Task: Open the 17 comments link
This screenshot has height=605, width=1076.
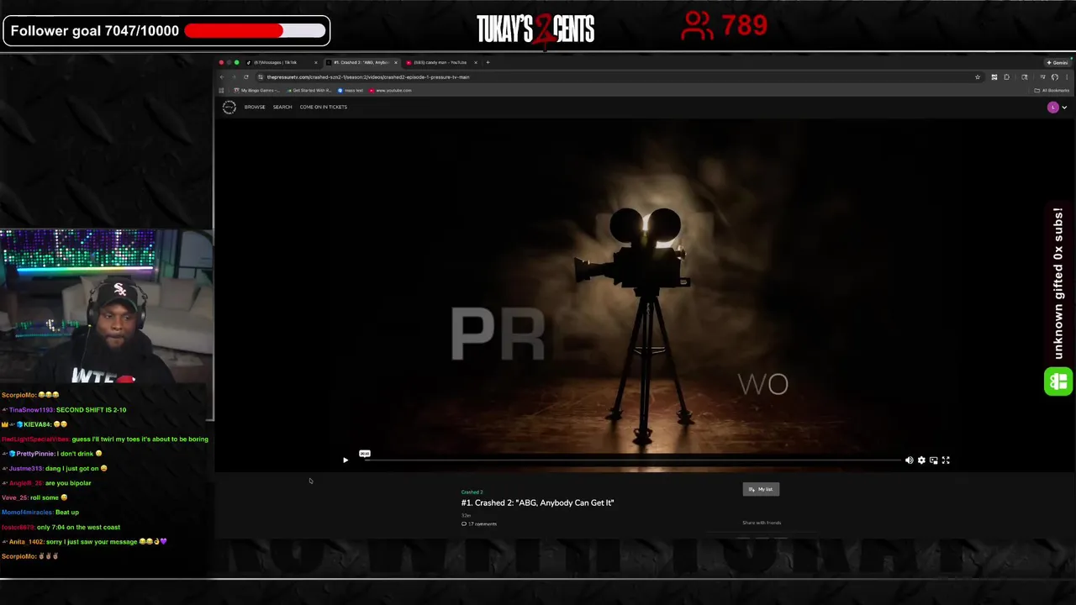Action: [x=479, y=523]
